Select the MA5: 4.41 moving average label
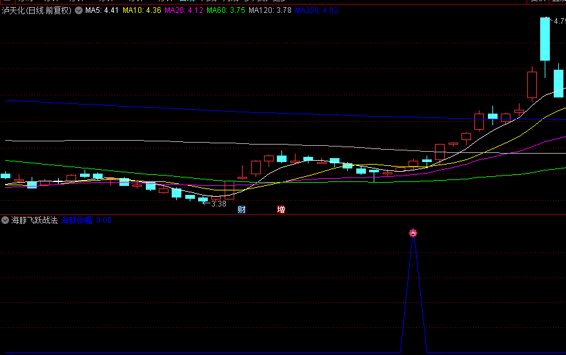Screen dimensions: 566x355 coord(102,10)
